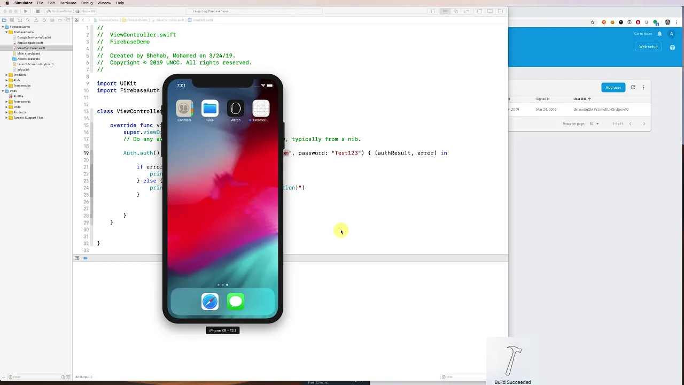Open the Hardware menu
The width and height of the screenshot is (684, 385).
(68, 3)
